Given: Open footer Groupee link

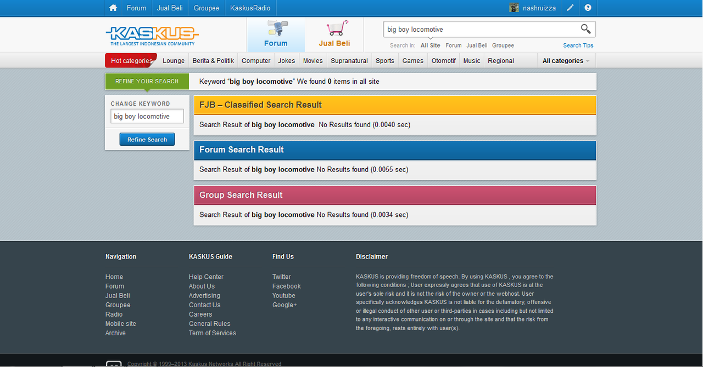Looking at the screenshot, I should tap(118, 305).
